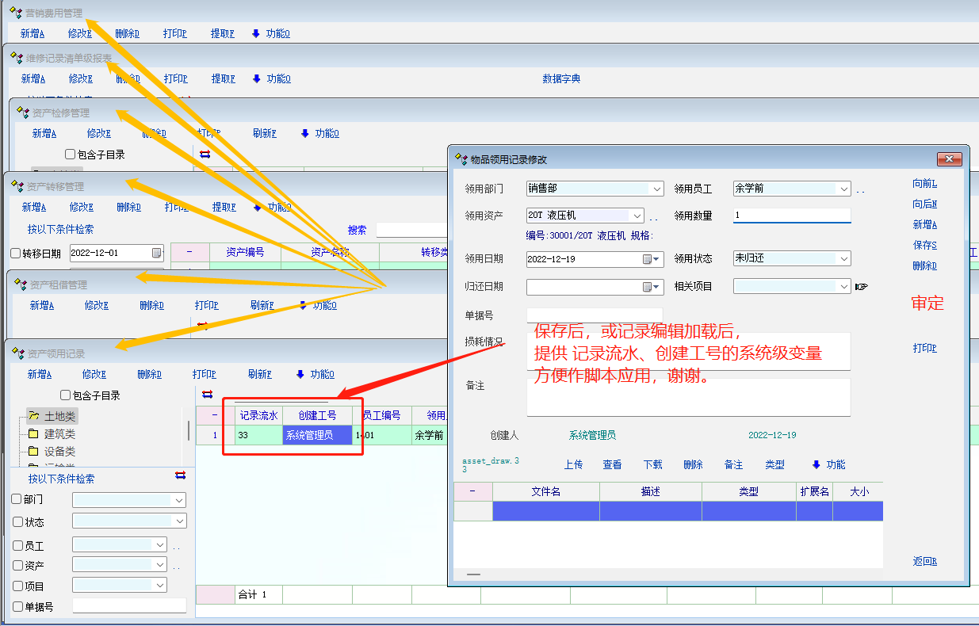Click 刷新 in the 资产领用记录 toolbar
The height and width of the screenshot is (626, 979).
click(x=262, y=375)
